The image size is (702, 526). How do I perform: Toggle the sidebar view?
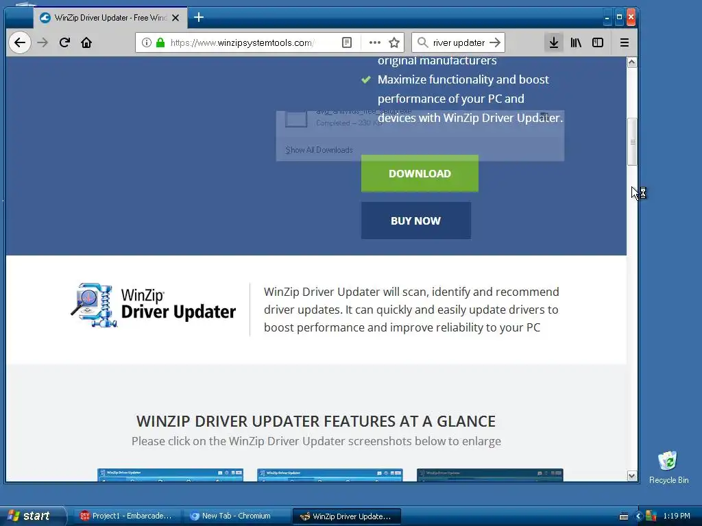coord(598,42)
